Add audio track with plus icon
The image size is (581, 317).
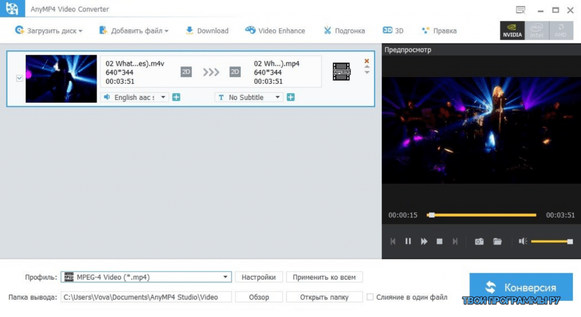click(x=176, y=98)
